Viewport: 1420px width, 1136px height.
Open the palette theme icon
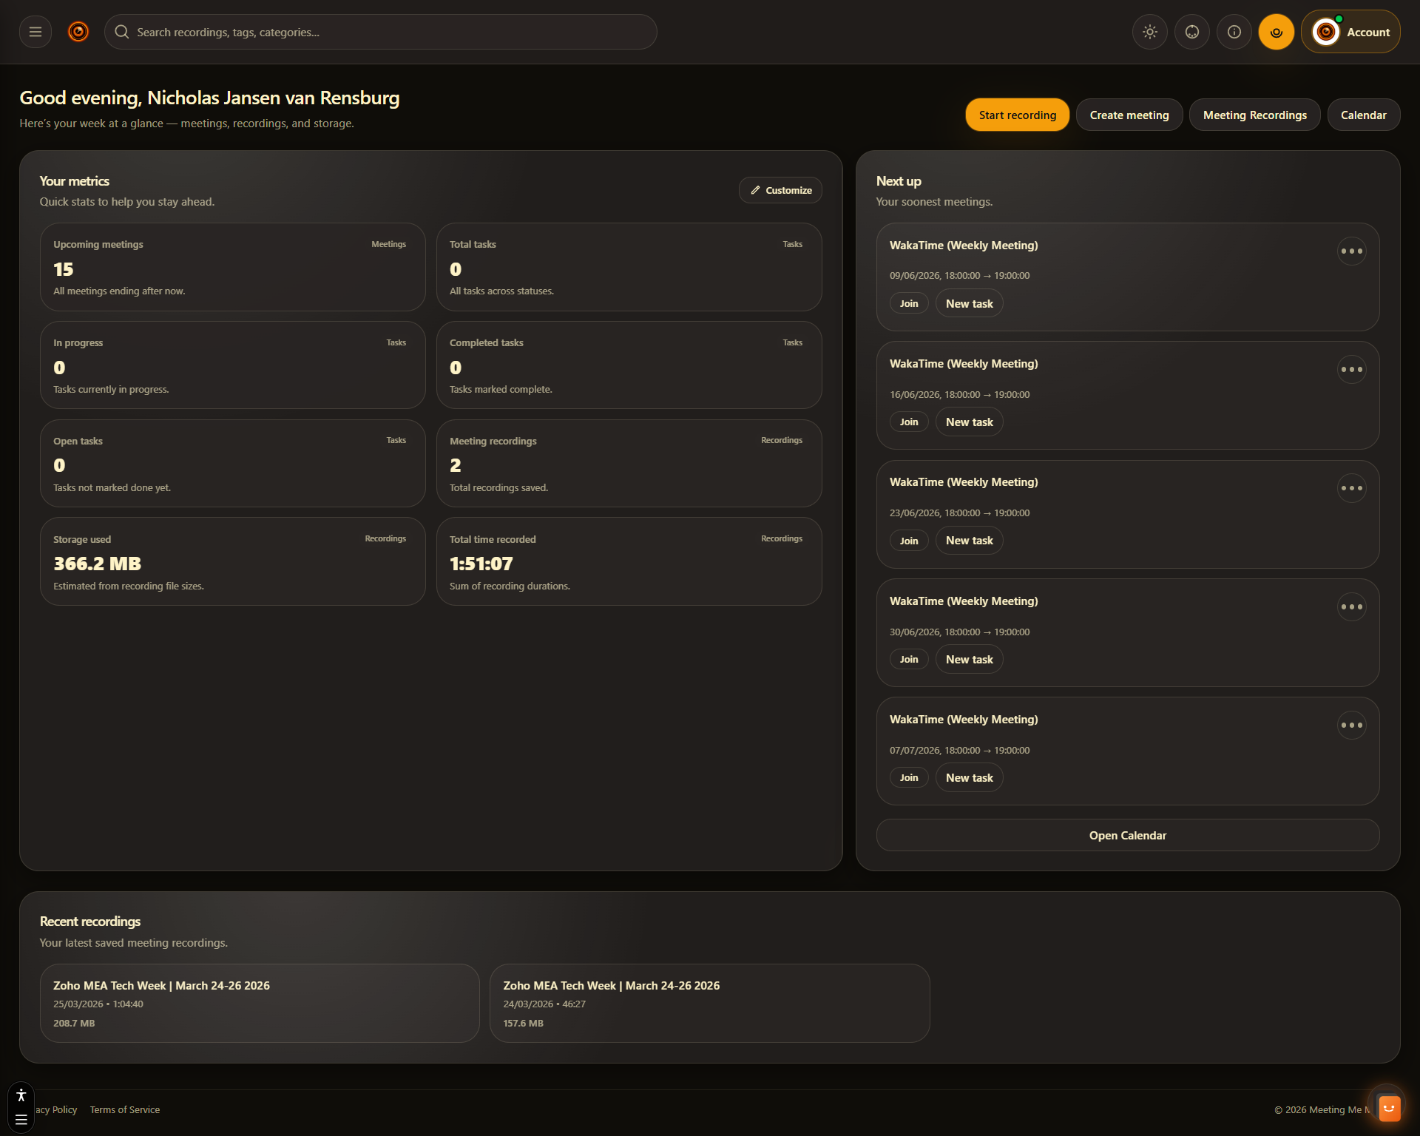(x=1191, y=32)
